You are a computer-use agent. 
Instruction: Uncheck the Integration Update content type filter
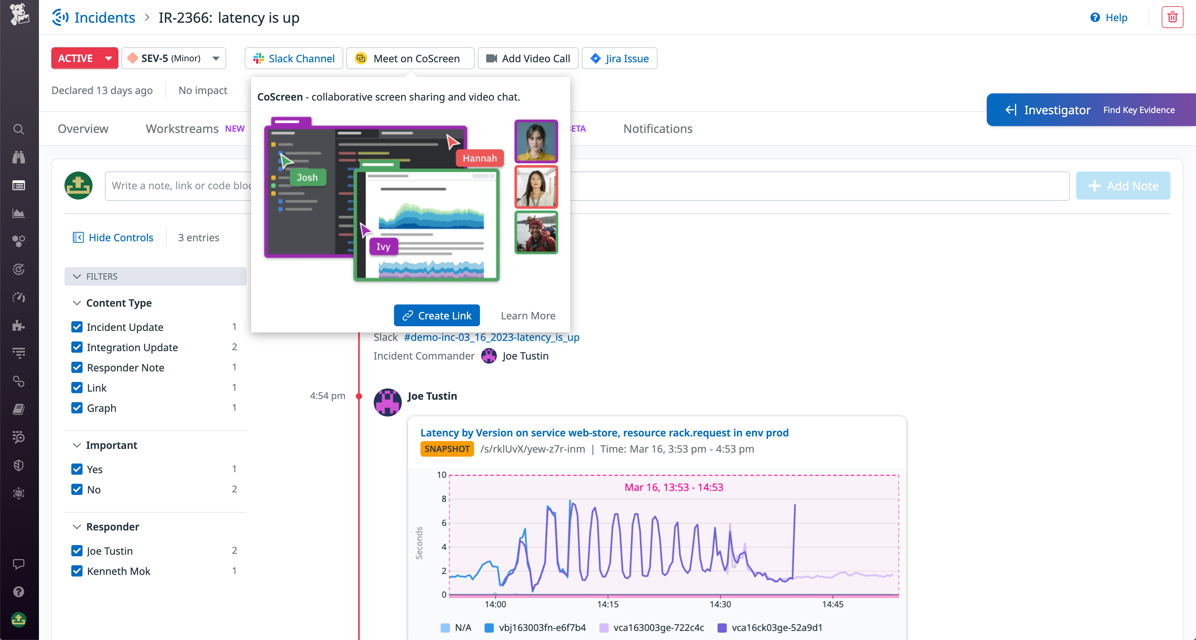[x=77, y=347]
